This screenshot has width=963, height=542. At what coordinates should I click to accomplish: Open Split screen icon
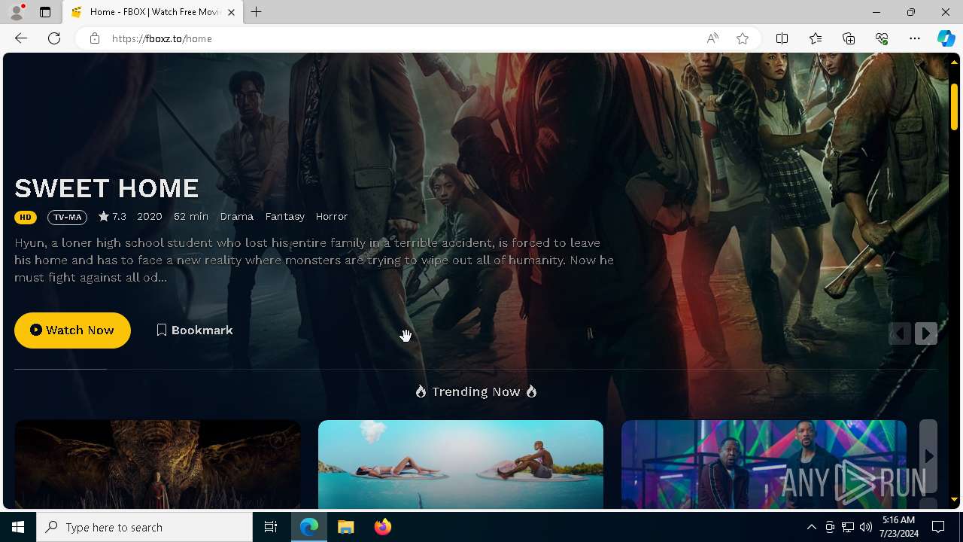[782, 38]
